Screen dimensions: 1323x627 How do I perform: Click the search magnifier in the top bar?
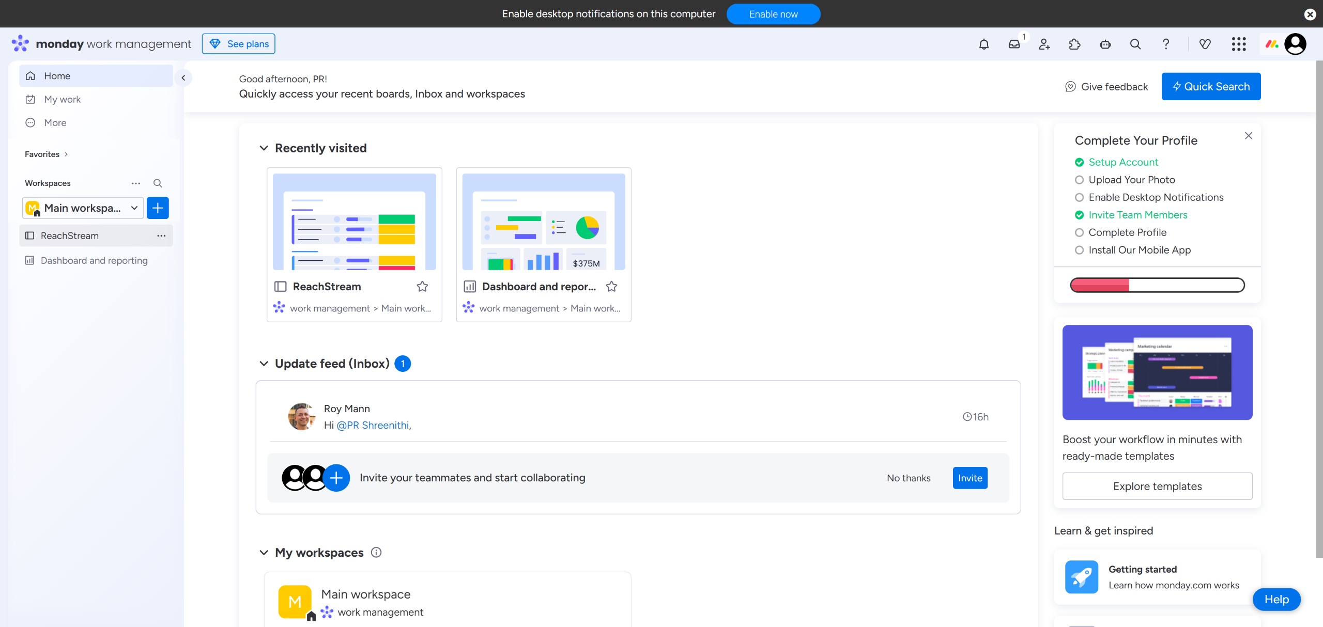(x=1135, y=44)
